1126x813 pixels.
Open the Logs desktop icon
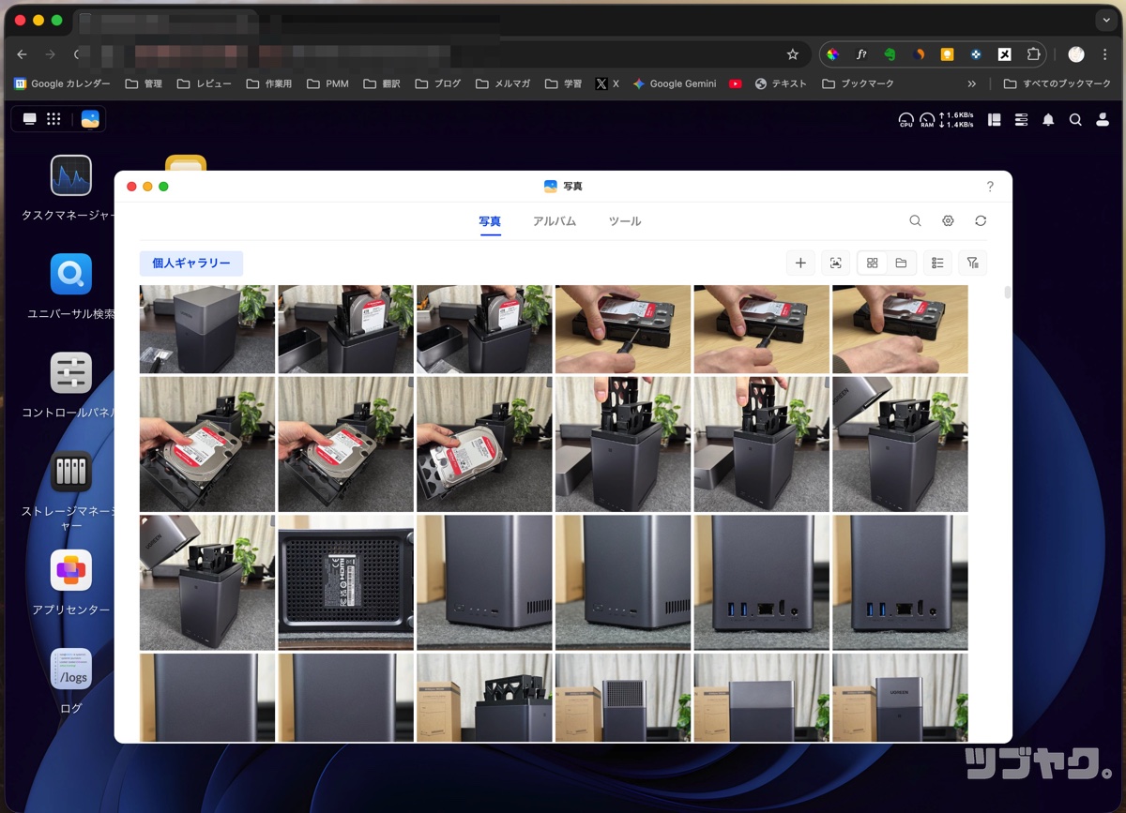tap(71, 668)
